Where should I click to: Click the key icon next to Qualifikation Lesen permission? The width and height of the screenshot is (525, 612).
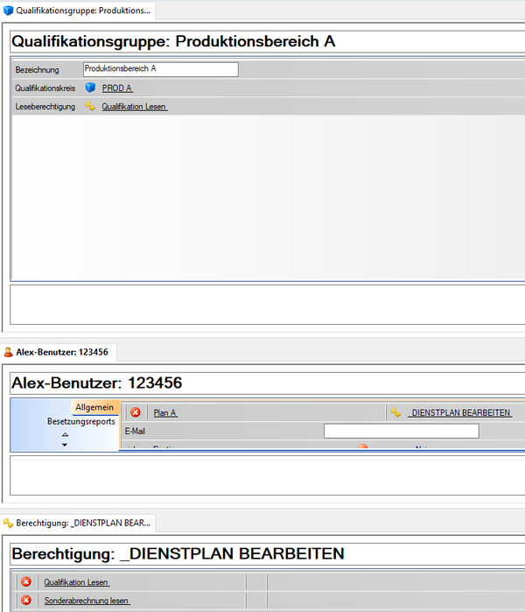coord(90,107)
